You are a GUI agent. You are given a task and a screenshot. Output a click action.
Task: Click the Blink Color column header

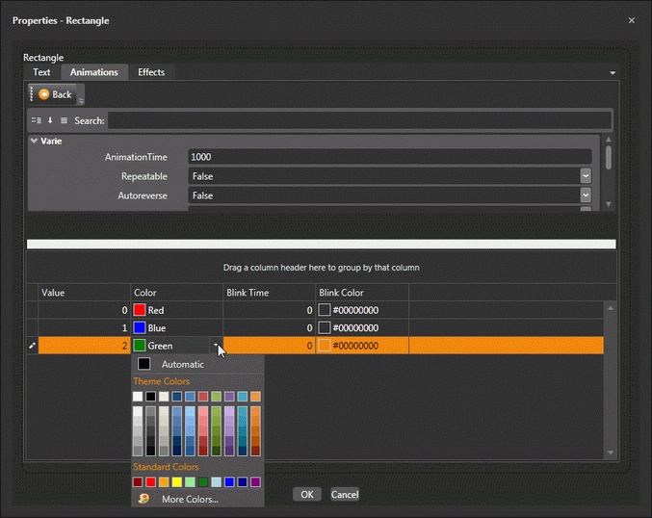pos(362,293)
